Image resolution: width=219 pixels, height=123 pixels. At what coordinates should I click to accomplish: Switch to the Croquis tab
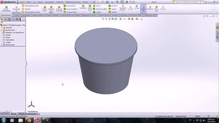pos(16,15)
